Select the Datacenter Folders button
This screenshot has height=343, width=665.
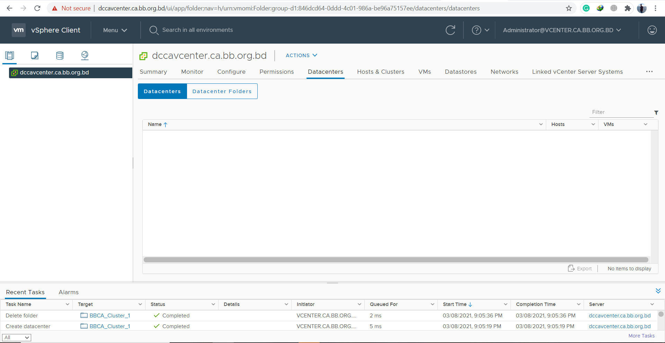point(222,91)
